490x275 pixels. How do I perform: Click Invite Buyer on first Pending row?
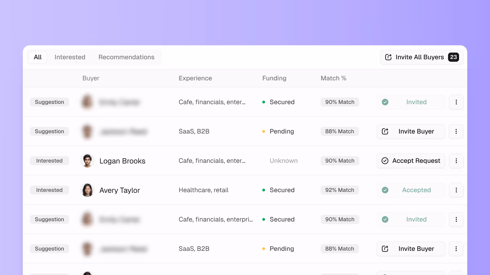(411, 131)
